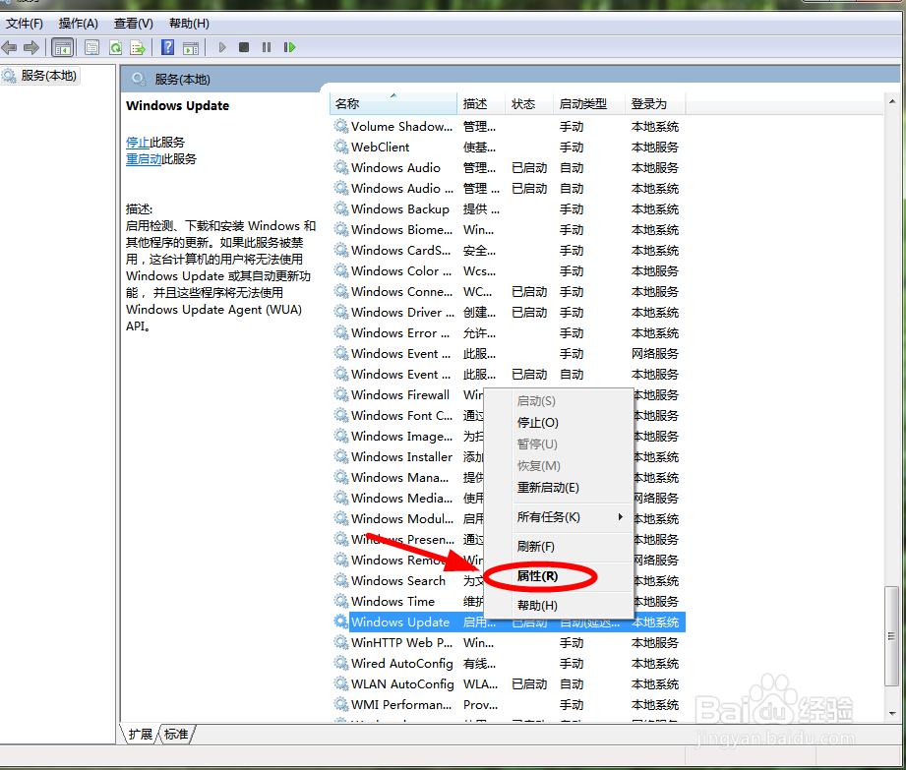Click the back navigation arrow

point(10,46)
